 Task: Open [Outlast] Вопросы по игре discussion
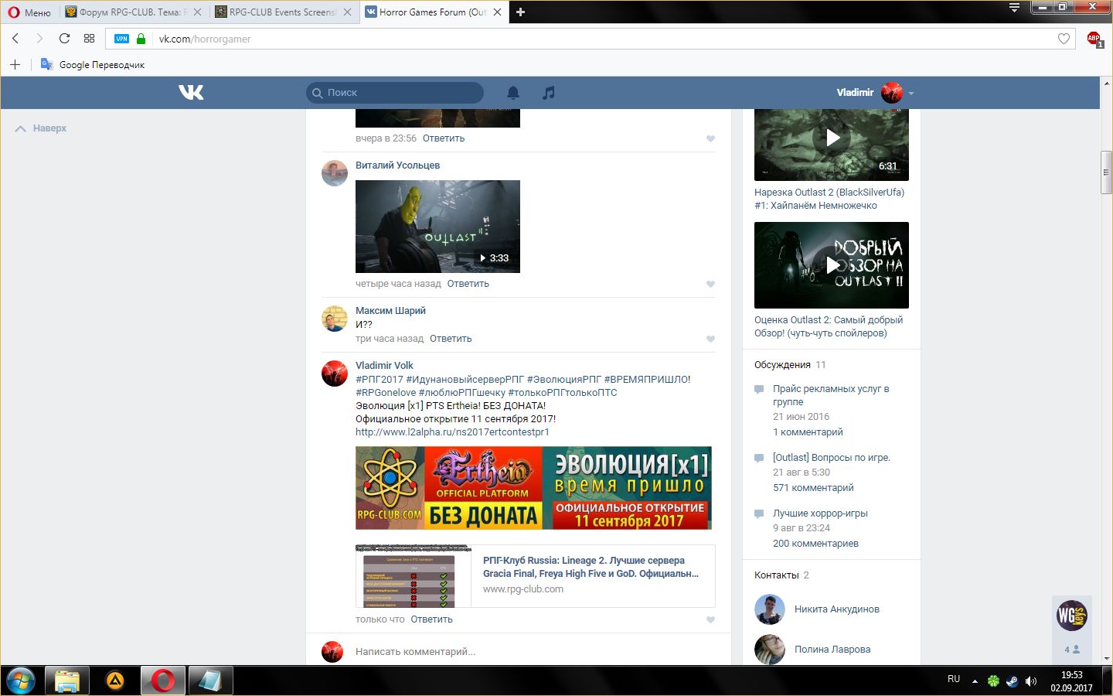click(832, 458)
